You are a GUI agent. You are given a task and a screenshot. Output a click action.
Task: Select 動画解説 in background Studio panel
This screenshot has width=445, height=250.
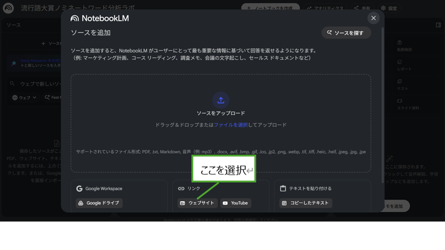404,46
